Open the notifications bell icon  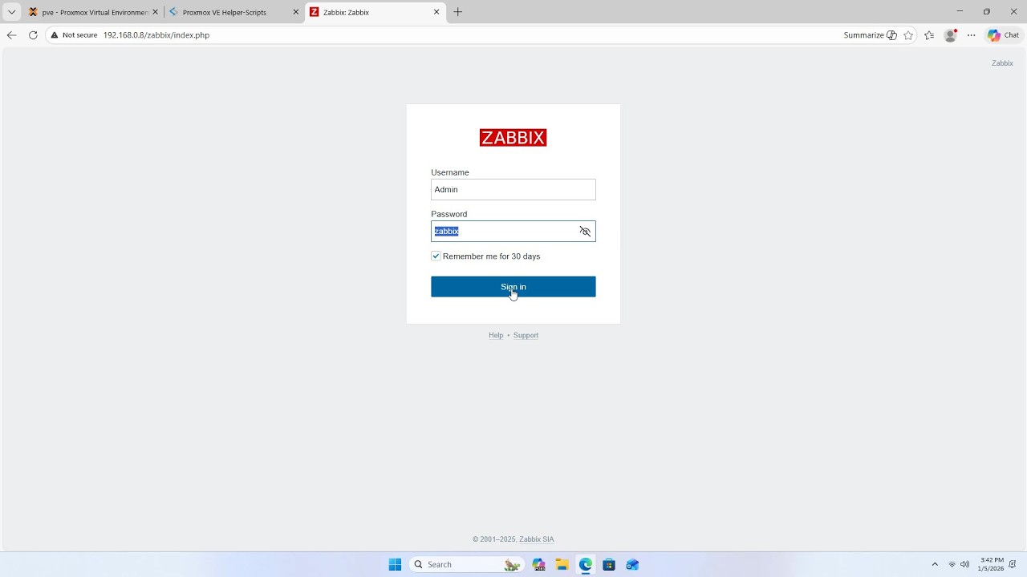[1013, 565]
